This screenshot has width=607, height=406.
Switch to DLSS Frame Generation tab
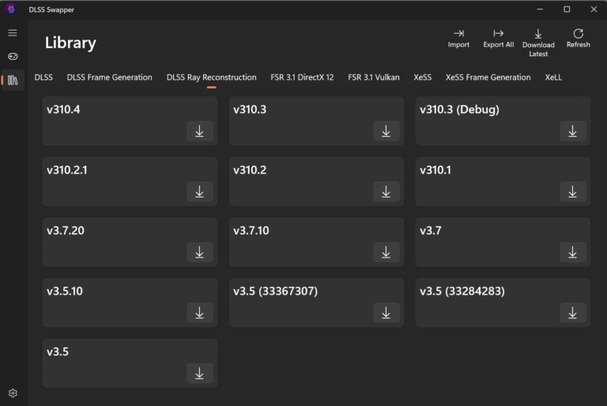click(109, 77)
